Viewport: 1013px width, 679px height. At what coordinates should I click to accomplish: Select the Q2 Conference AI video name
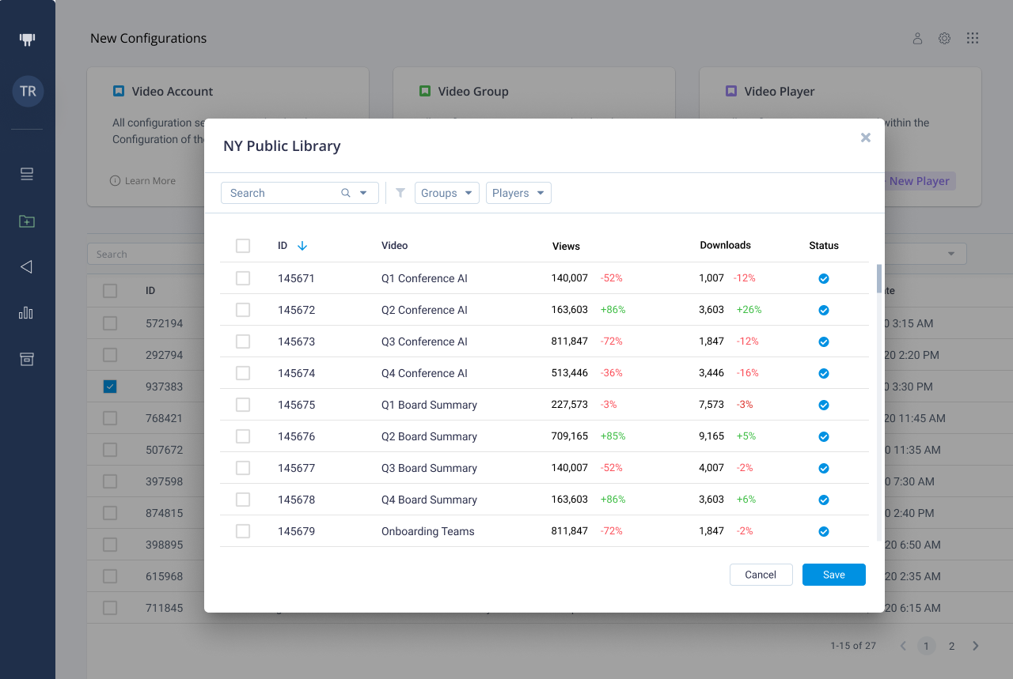[x=424, y=310]
